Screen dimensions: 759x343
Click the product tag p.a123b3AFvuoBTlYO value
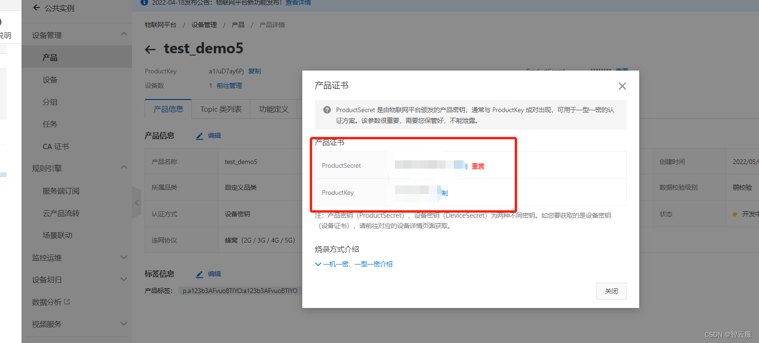tap(240, 291)
